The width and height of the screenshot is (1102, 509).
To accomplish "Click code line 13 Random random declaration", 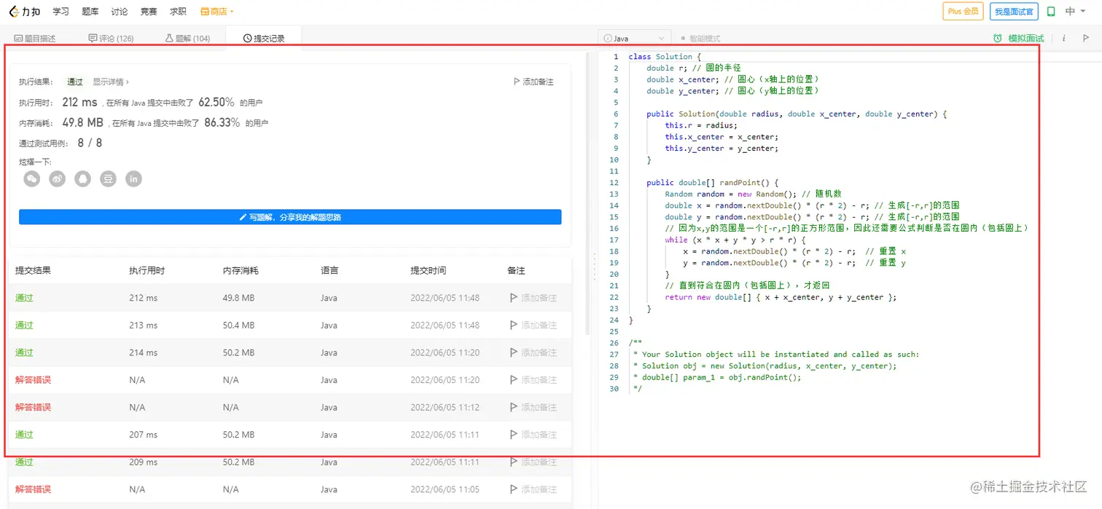I will (753, 194).
